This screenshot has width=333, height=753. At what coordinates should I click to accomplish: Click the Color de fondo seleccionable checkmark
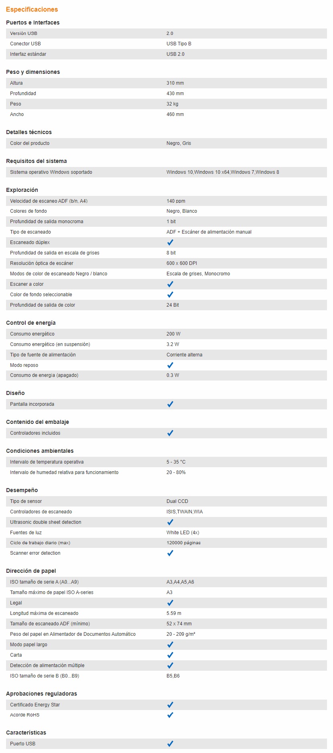(170, 295)
